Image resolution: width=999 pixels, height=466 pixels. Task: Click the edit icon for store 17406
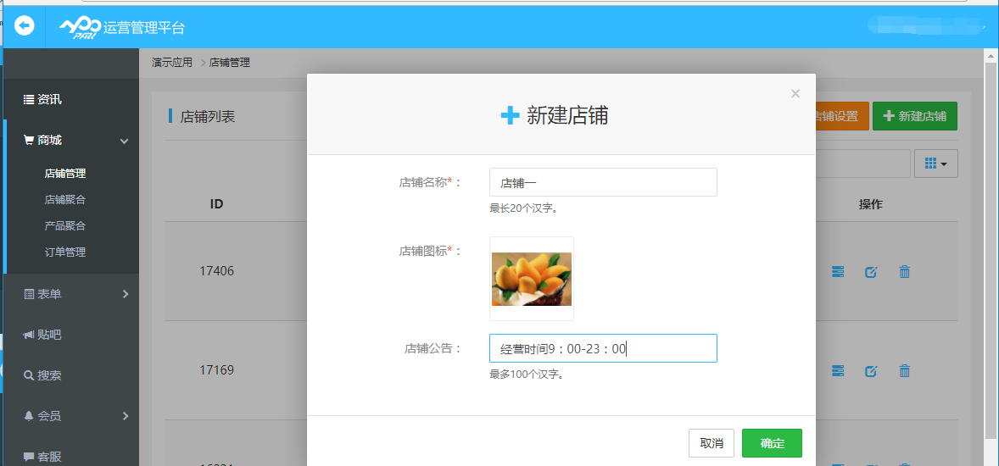[x=871, y=272]
